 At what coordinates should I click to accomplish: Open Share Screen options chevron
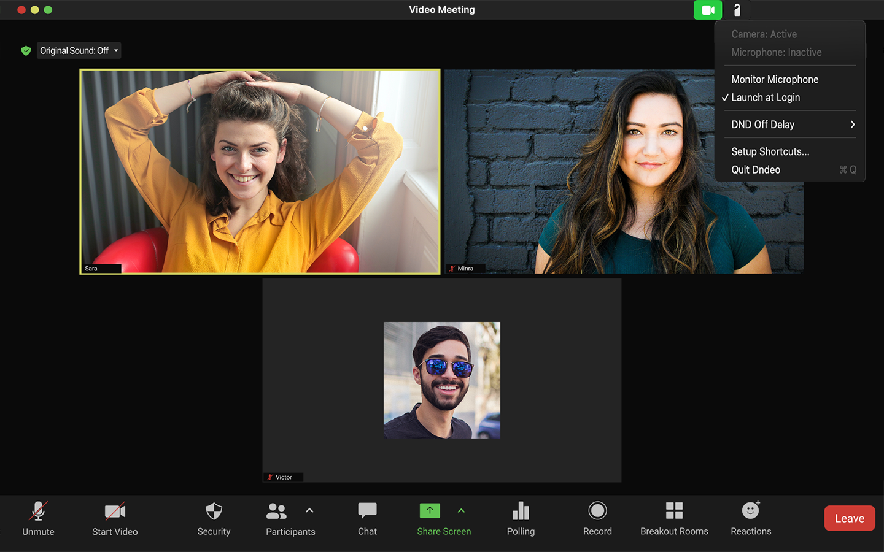(x=461, y=510)
